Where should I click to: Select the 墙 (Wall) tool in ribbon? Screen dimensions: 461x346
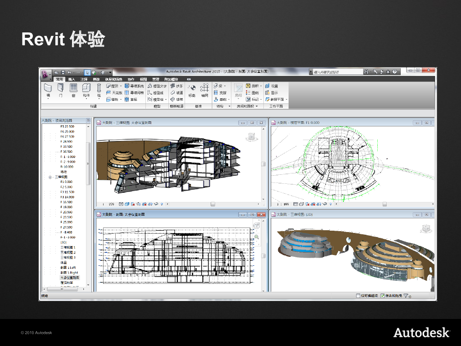[48, 89]
